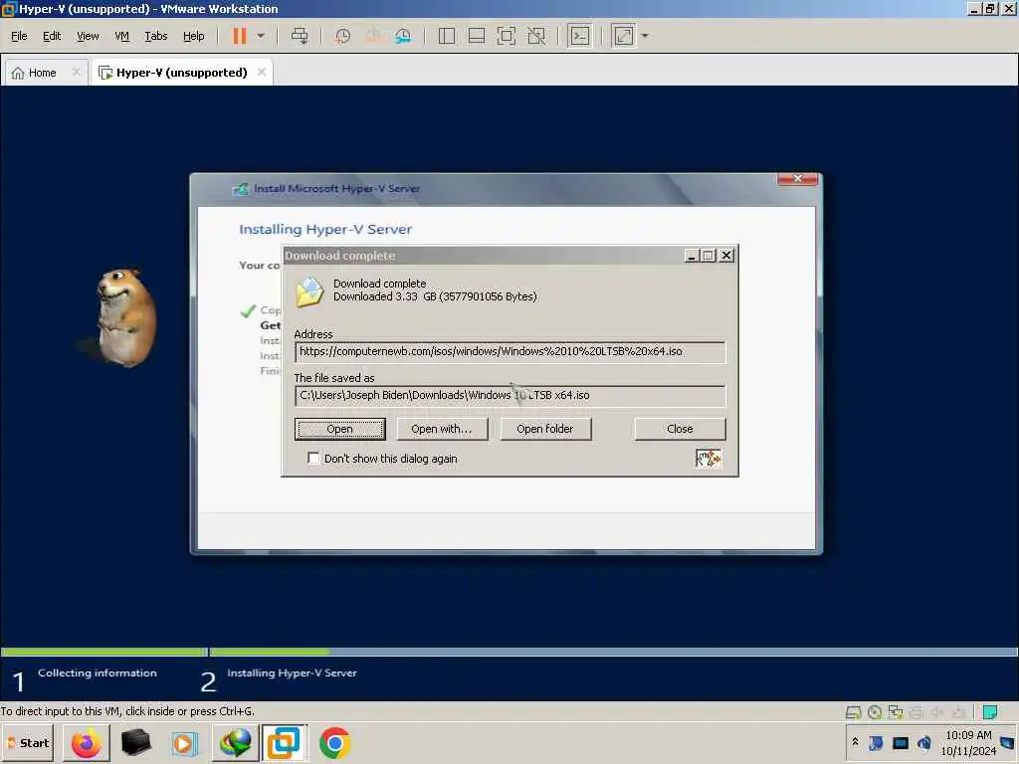Click the Close button in the download dialog
The height and width of the screenshot is (764, 1019).
[680, 429]
